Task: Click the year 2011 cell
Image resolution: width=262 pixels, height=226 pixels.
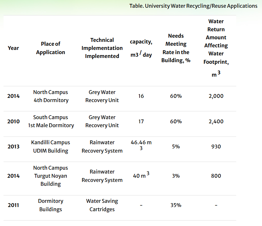Action: tap(13, 205)
